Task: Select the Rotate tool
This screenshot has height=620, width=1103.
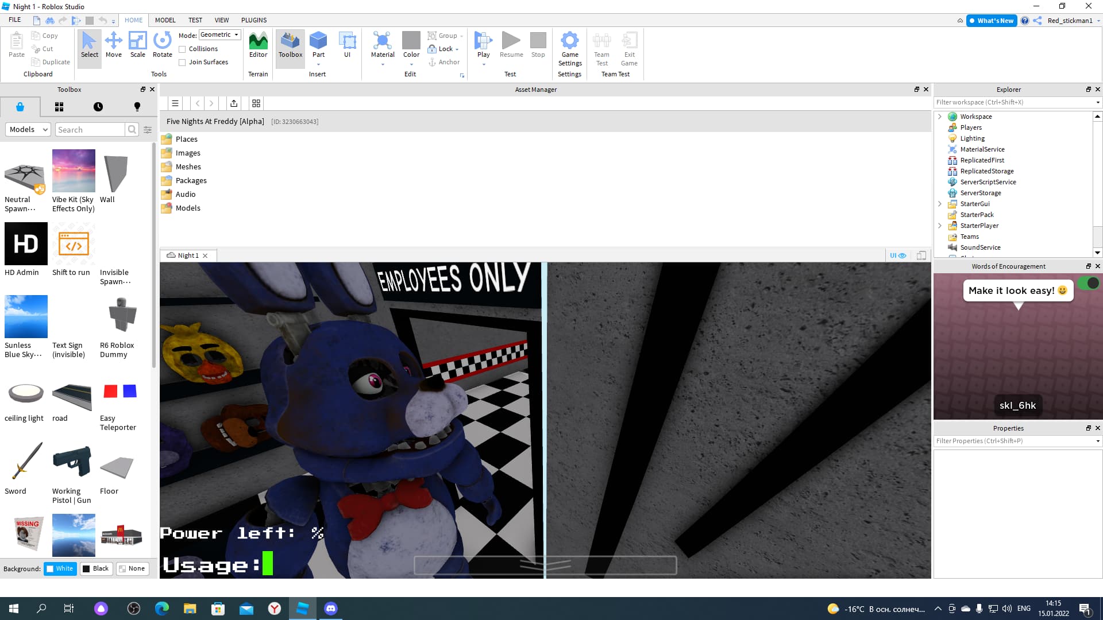Action: coord(163,45)
